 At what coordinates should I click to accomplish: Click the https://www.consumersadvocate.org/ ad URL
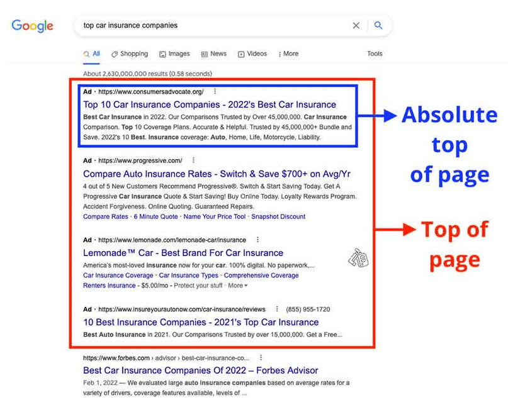151,92
